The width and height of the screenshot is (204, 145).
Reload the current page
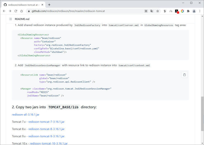pyautogui.click(x=16, y=11)
